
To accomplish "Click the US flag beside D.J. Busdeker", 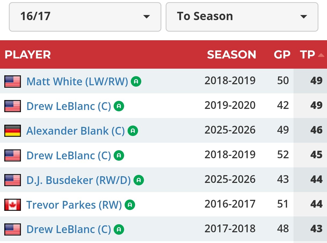I will 13,180.
